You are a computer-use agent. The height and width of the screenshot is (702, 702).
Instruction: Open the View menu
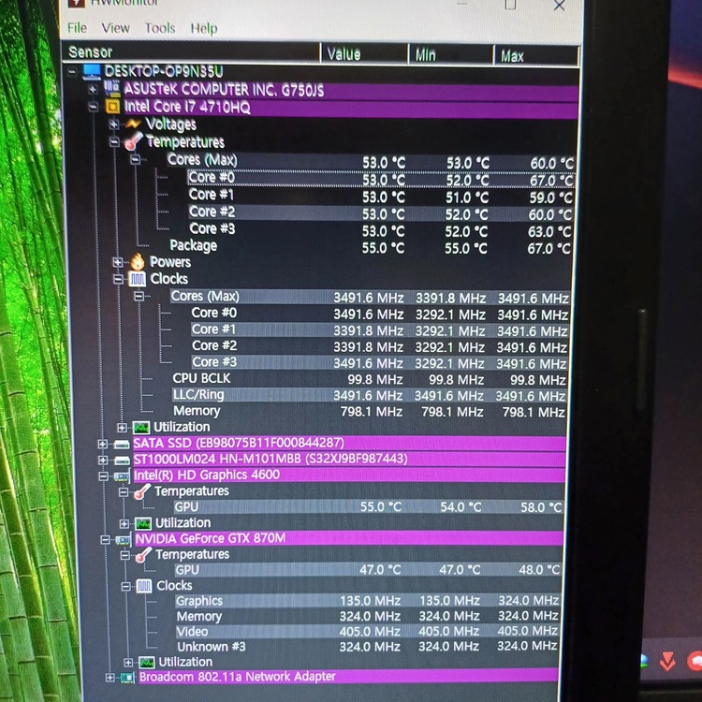115,28
